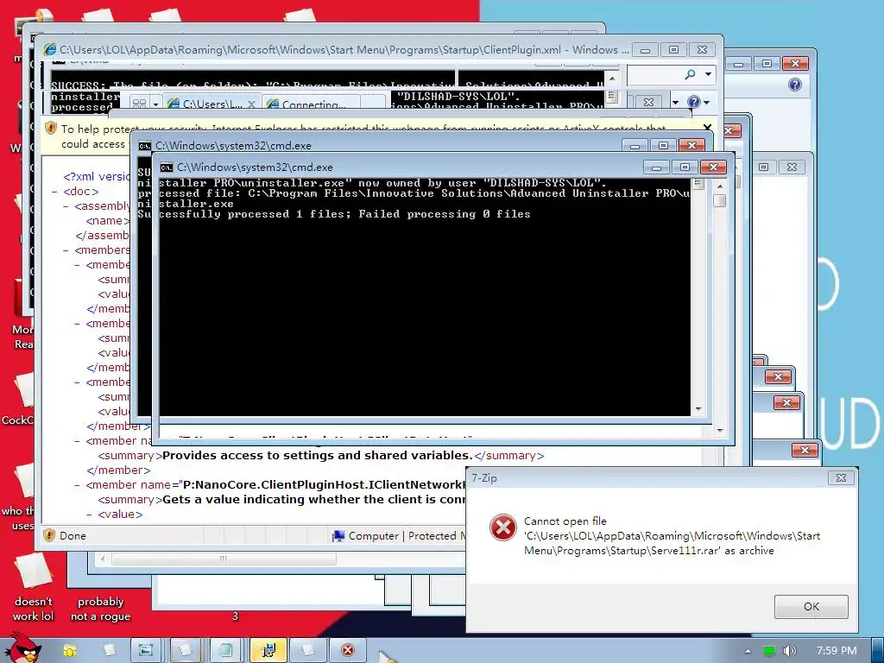Collapse the <value> XML node at the bottom
884x663 pixels.
pyautogui.click(x=89, y=515)
